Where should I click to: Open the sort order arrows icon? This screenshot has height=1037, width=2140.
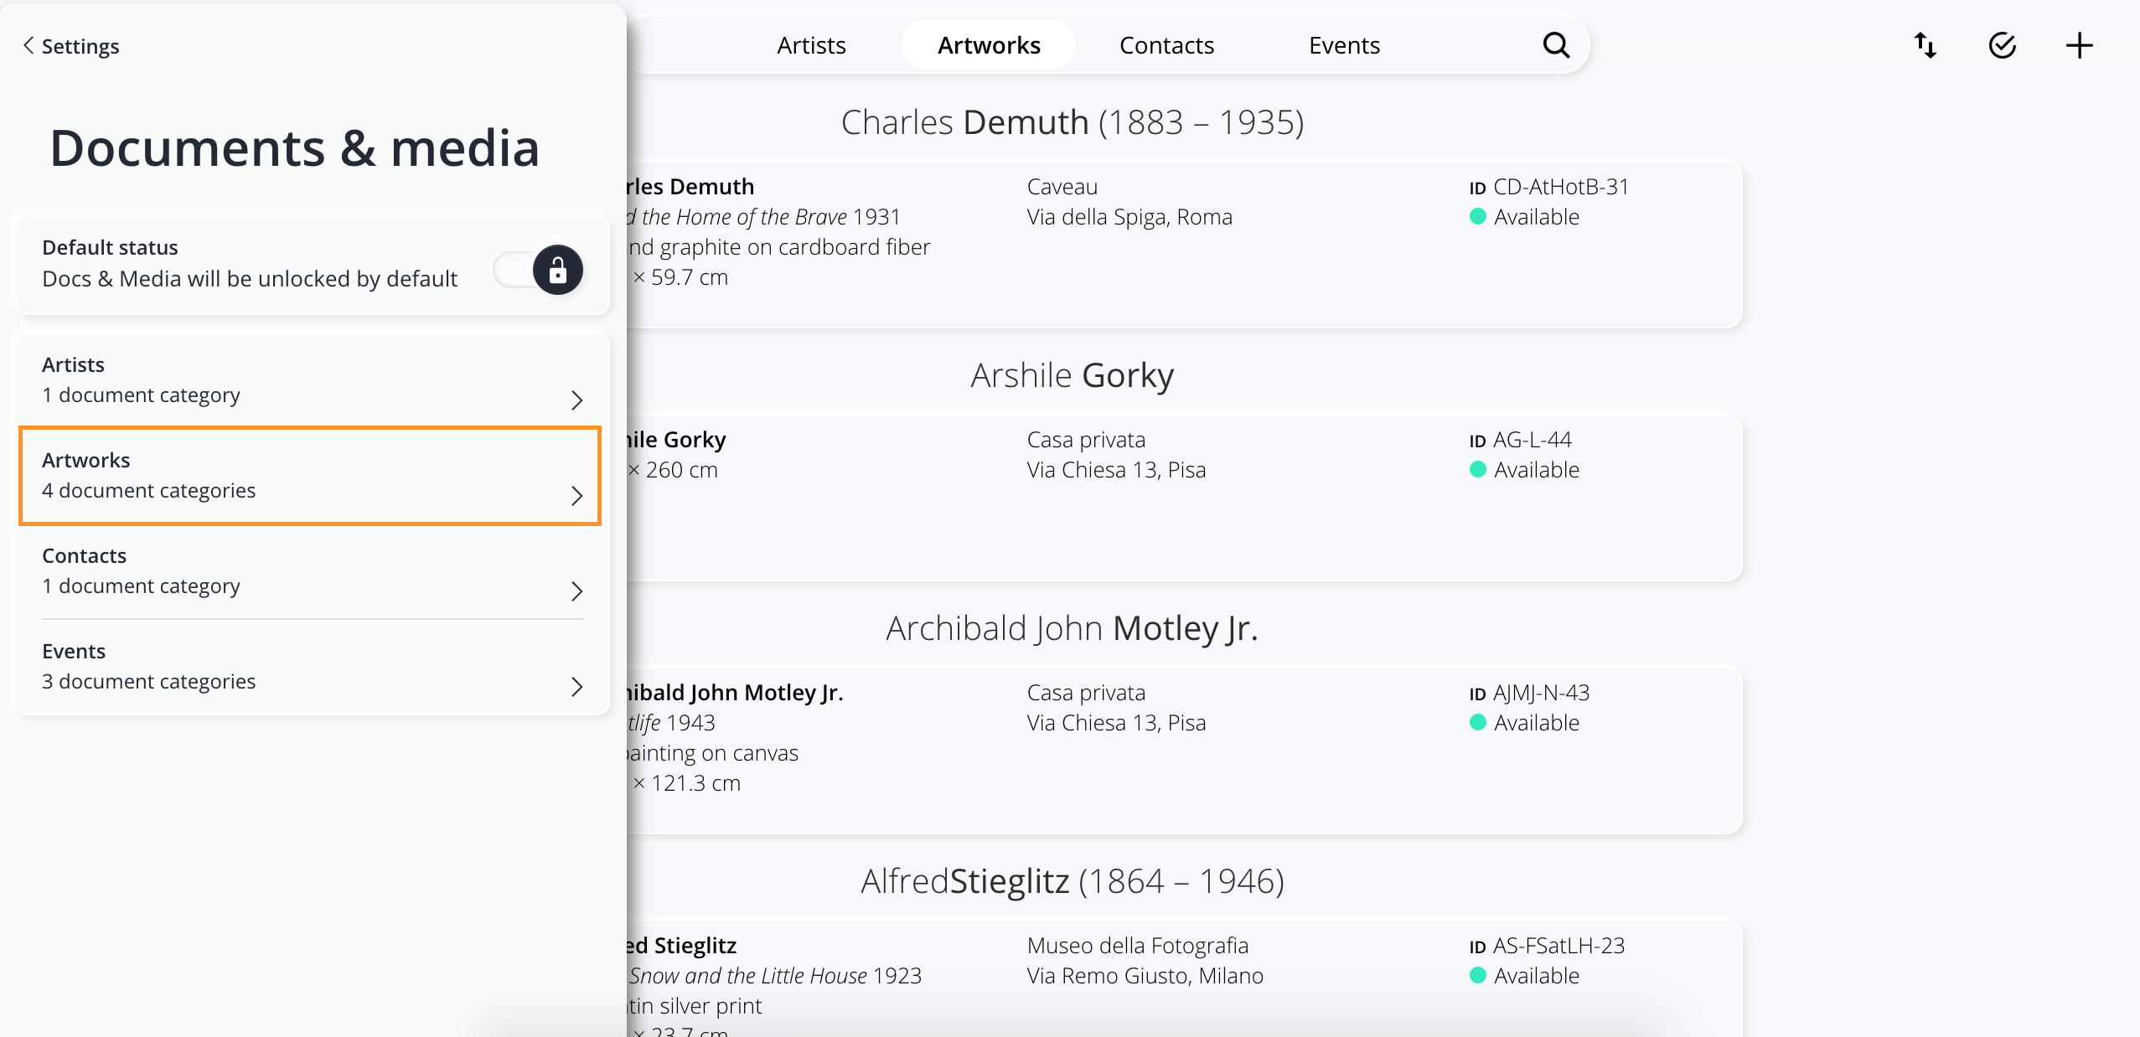pyautogui.click(x=1925, y=45)
